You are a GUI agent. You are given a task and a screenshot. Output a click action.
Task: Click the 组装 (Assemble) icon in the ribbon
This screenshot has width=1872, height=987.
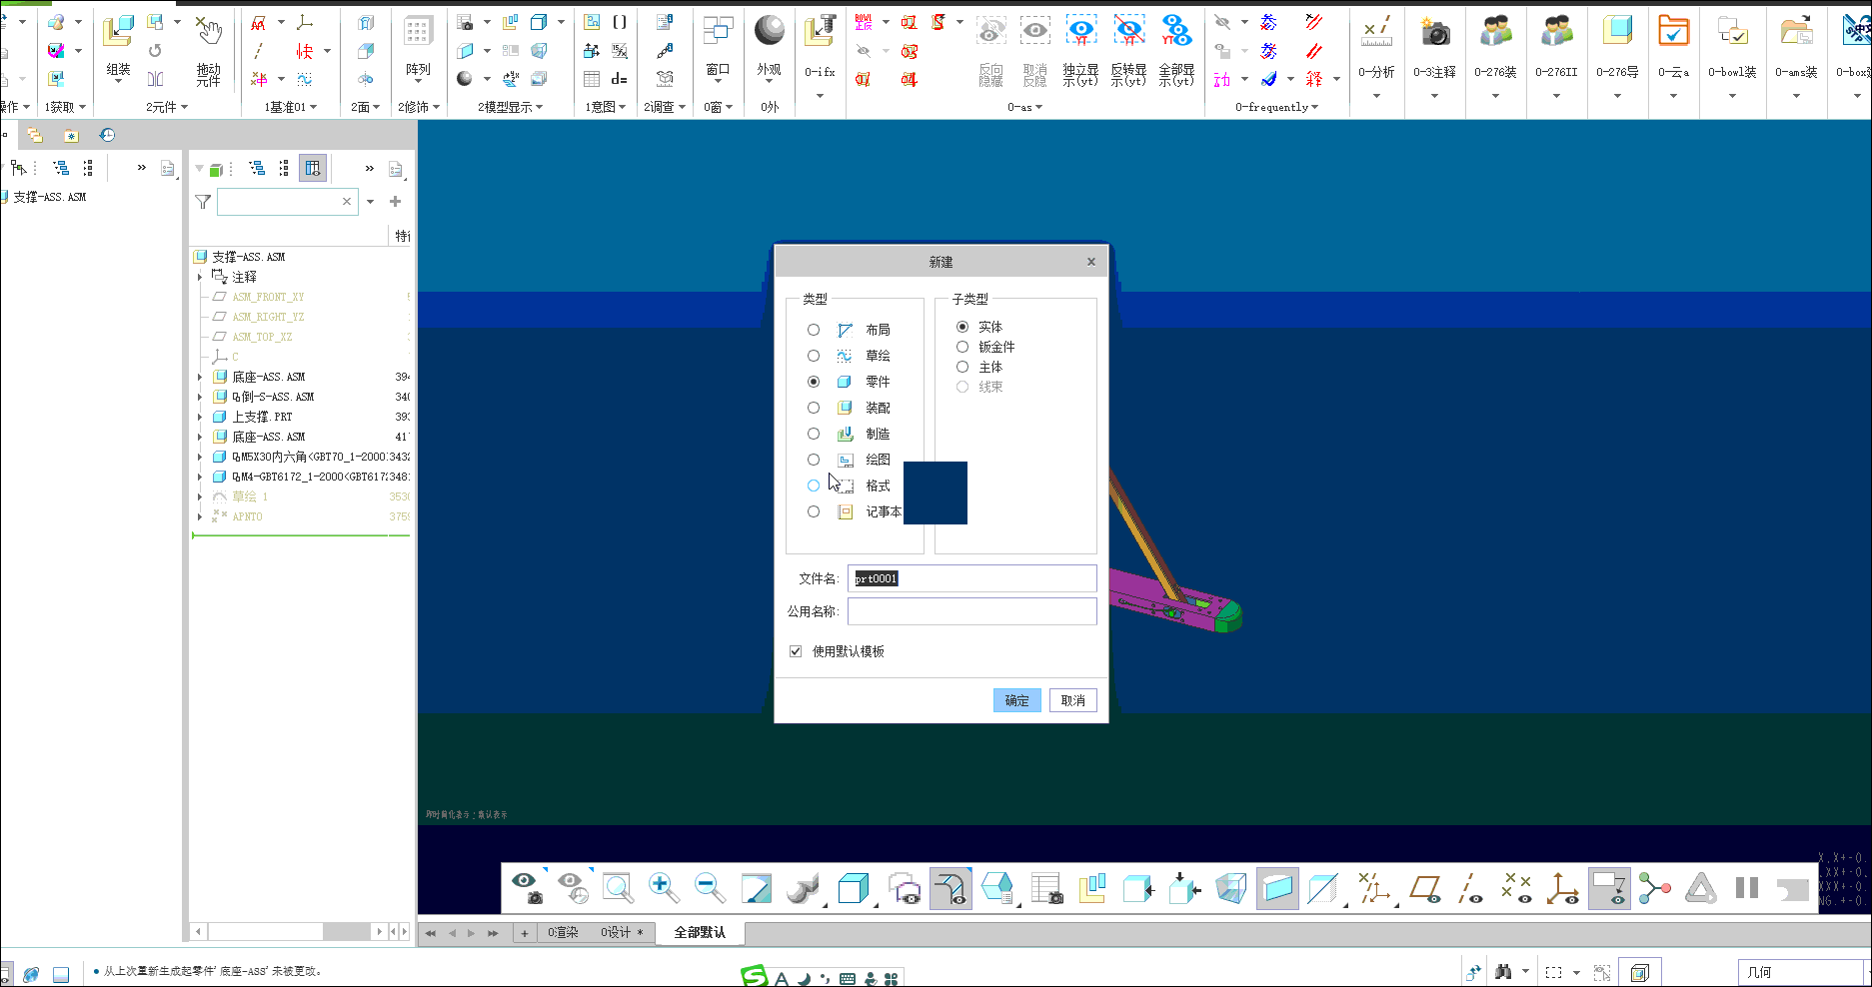(118, 35)
